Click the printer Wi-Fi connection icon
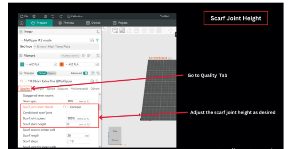Image resolution: width=296 pixels, height=149 pixels. pyautogui.click(x=97, y=40)
